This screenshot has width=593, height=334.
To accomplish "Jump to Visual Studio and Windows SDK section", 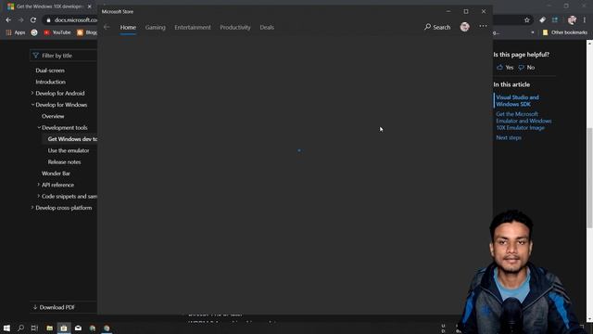I will tap(517, 101).
